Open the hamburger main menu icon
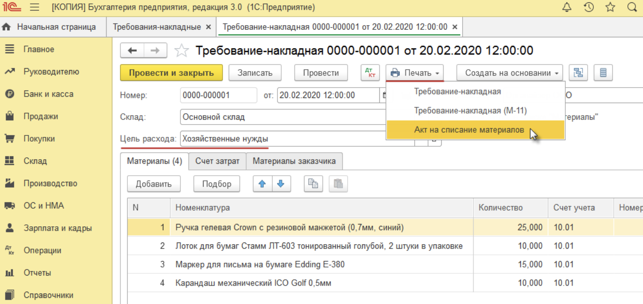The width and height of the screenshot is (643, 304). (34, 8)
